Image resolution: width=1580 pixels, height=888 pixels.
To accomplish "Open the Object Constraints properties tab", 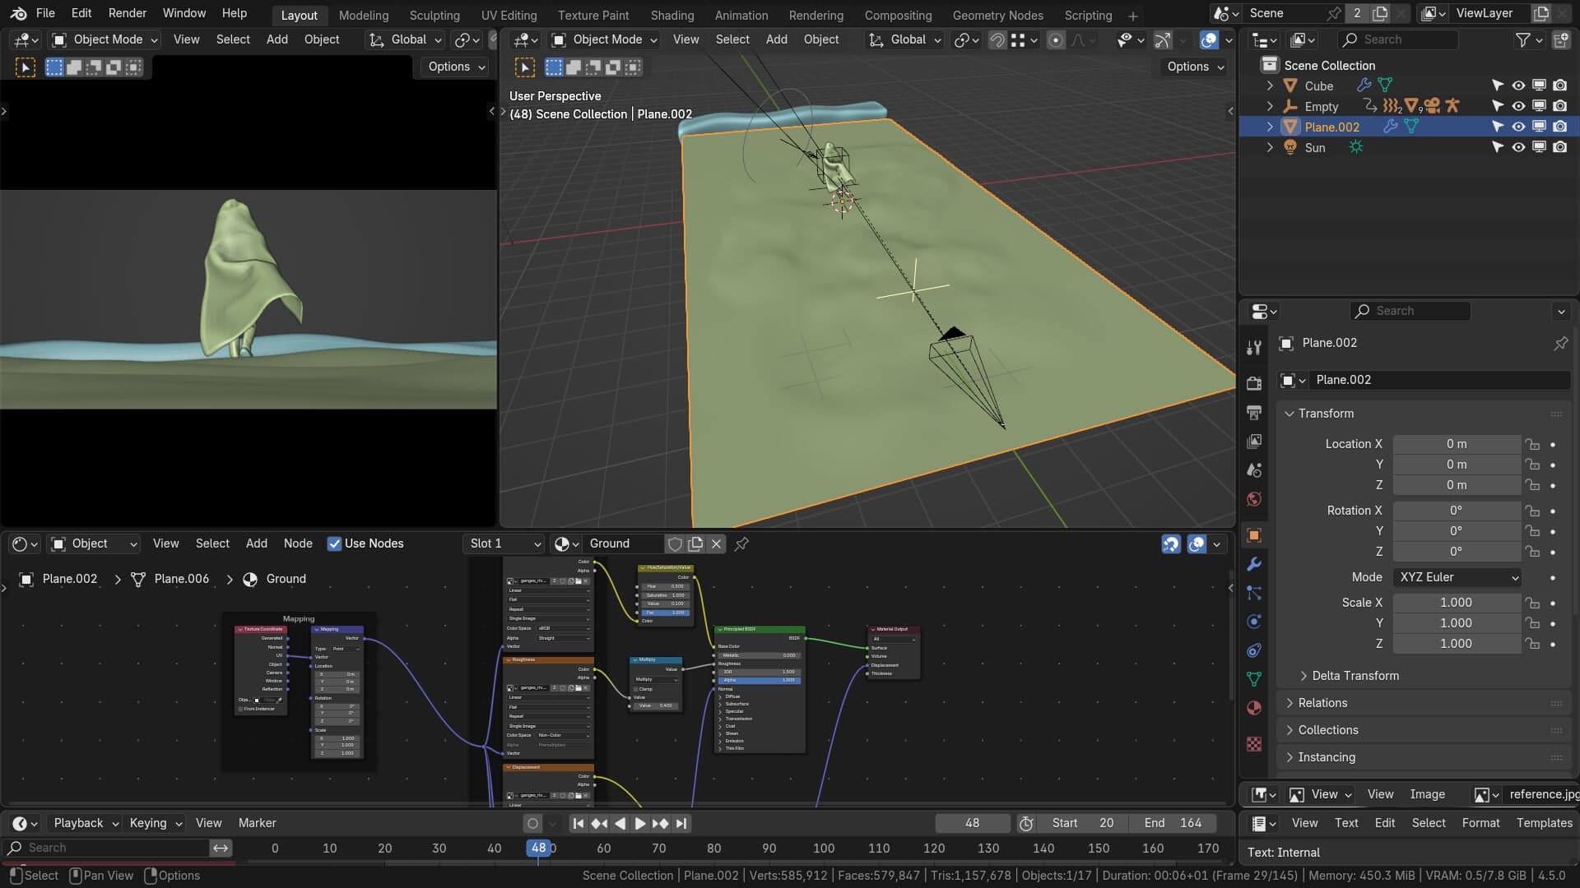I will tap(1253, 650).
